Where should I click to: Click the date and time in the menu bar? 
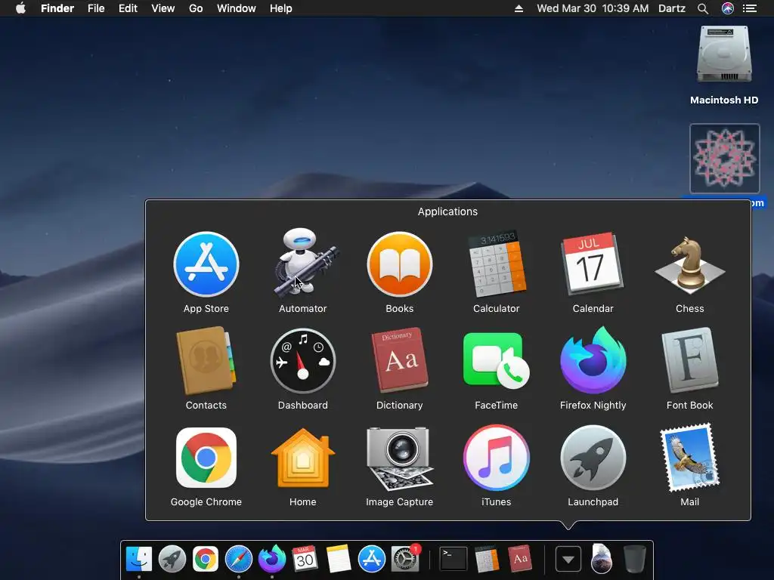click(x=593, y=8)
